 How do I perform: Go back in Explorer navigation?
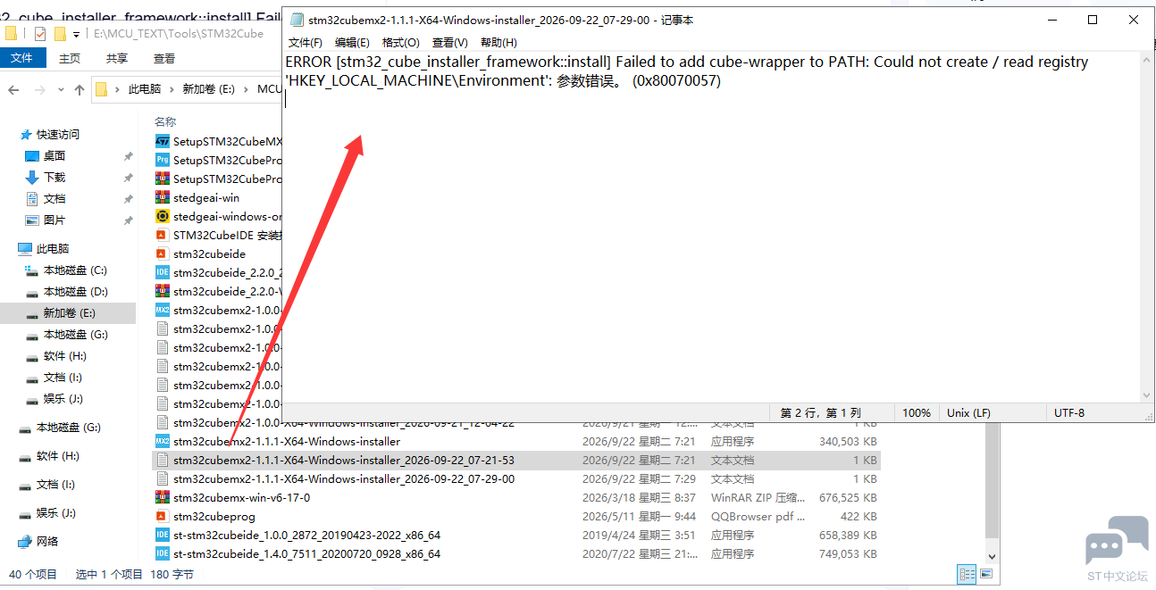(x=14, y=89)
